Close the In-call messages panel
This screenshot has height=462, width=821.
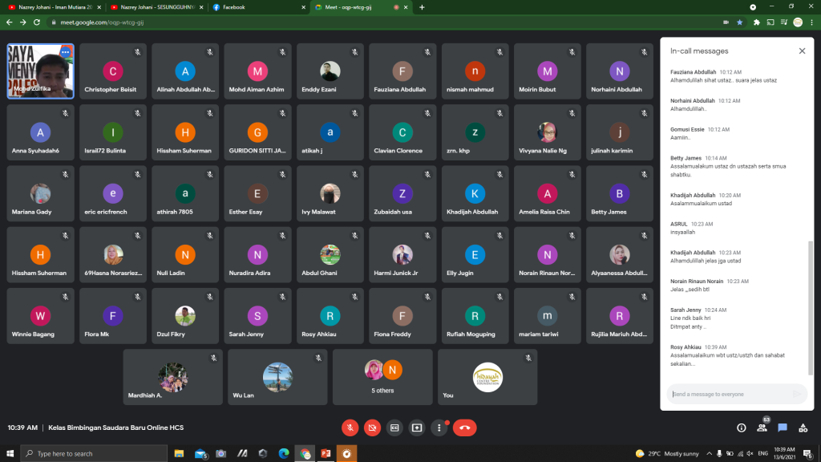802,51
